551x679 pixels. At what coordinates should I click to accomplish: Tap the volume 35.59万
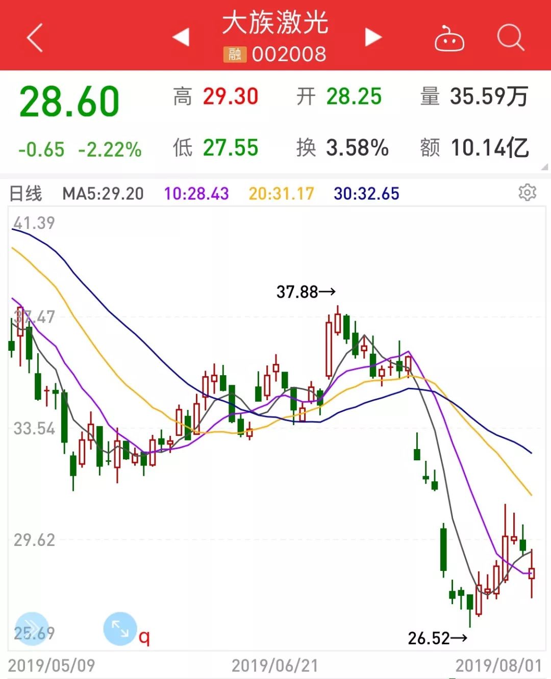click(489, 96)
